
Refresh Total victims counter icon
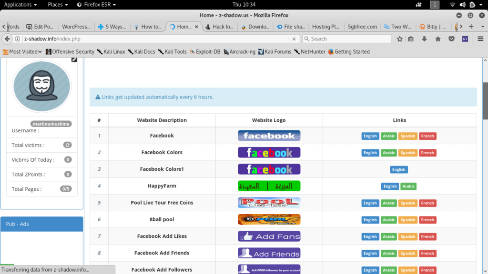(68, 145)
